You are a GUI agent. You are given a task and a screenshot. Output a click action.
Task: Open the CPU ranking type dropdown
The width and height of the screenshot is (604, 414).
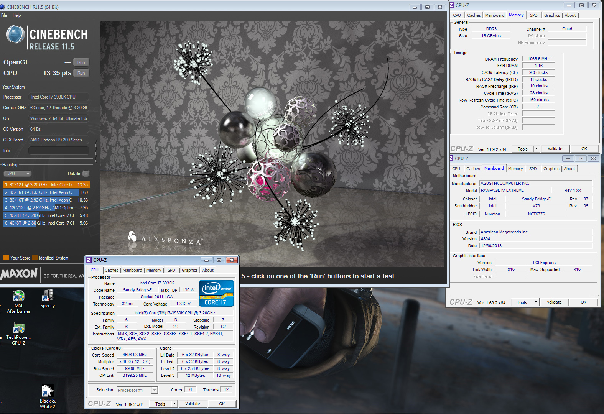17,174
